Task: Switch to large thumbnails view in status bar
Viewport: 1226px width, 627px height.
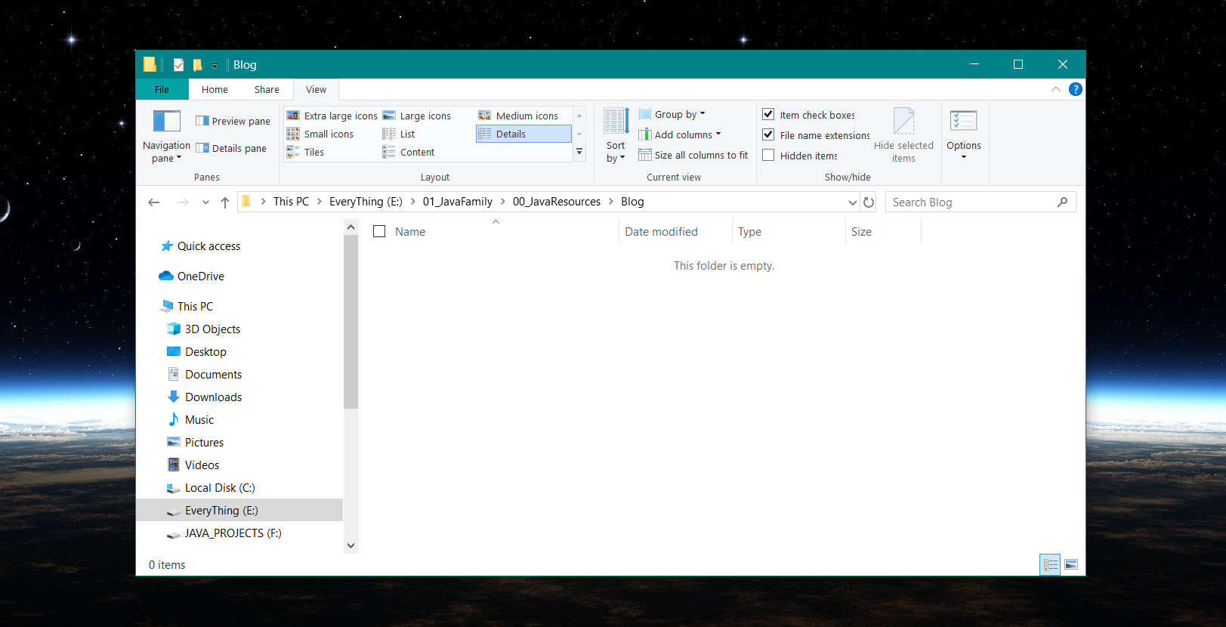Action: point(1071,564)
